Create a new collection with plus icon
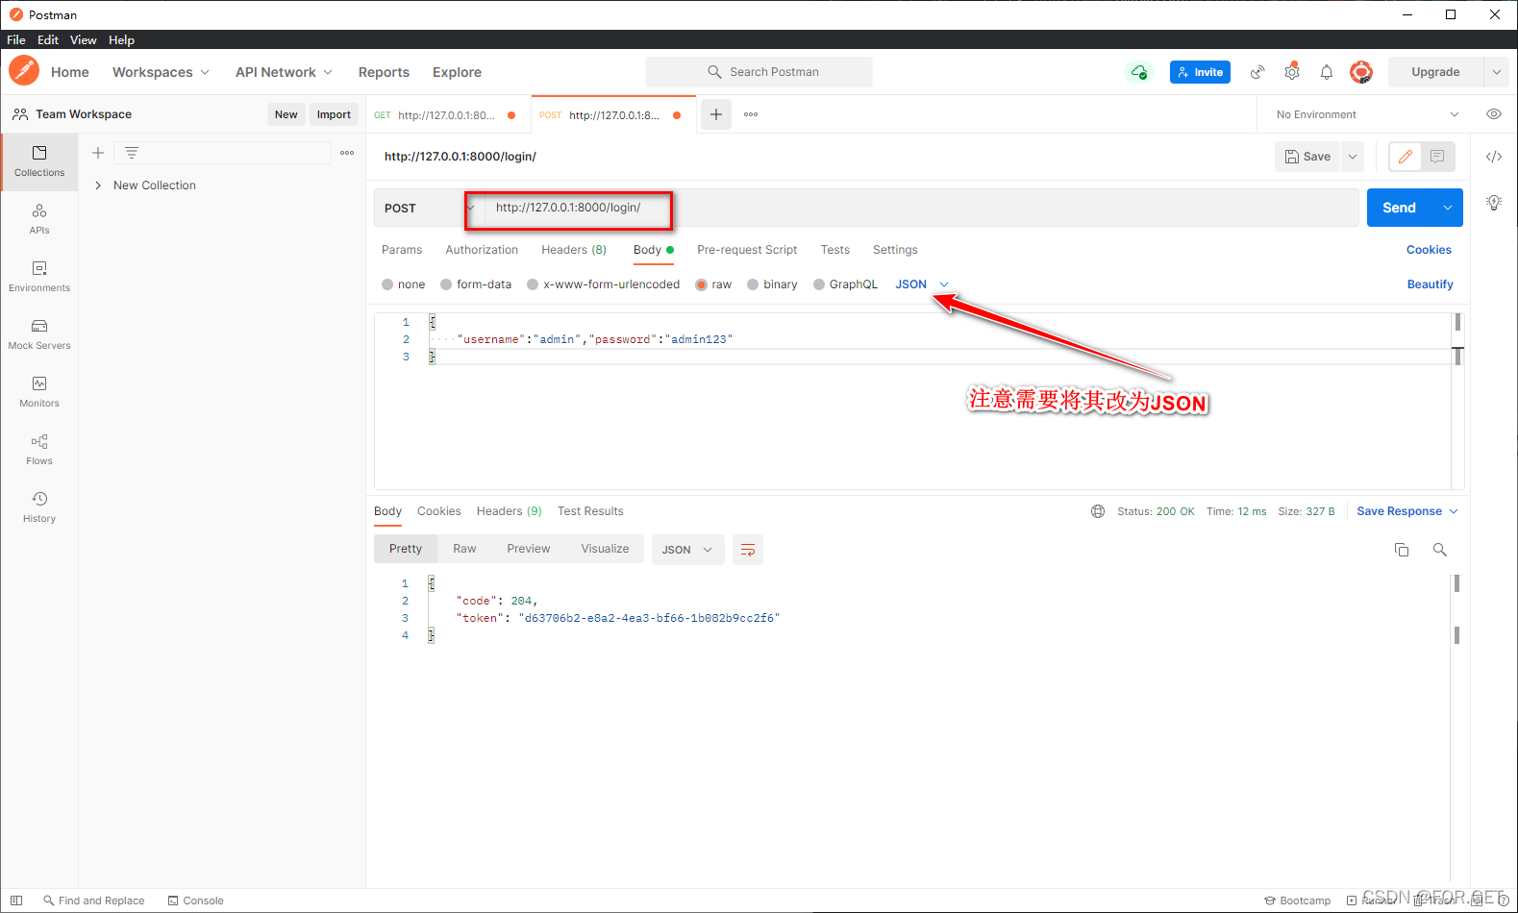Viewport: 1518px width, 913px height. [98, 153]
